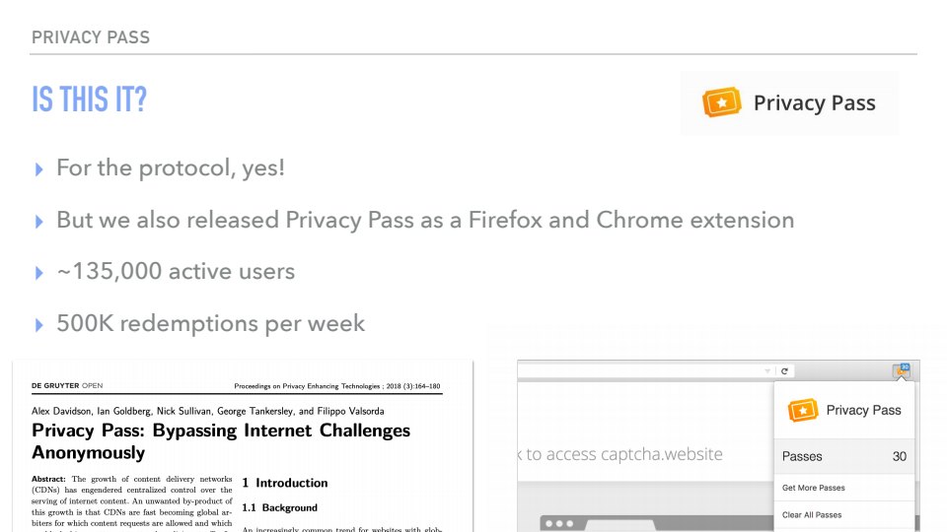Click the "1 Introduction" section heading
This screenshot has width=947, height=532.
click(x=285, y=483)
